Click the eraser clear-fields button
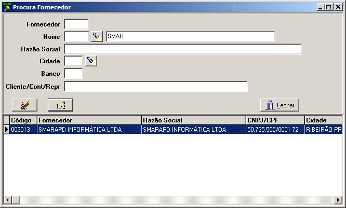Screen dimensions: 346x208 coord(24,105)
